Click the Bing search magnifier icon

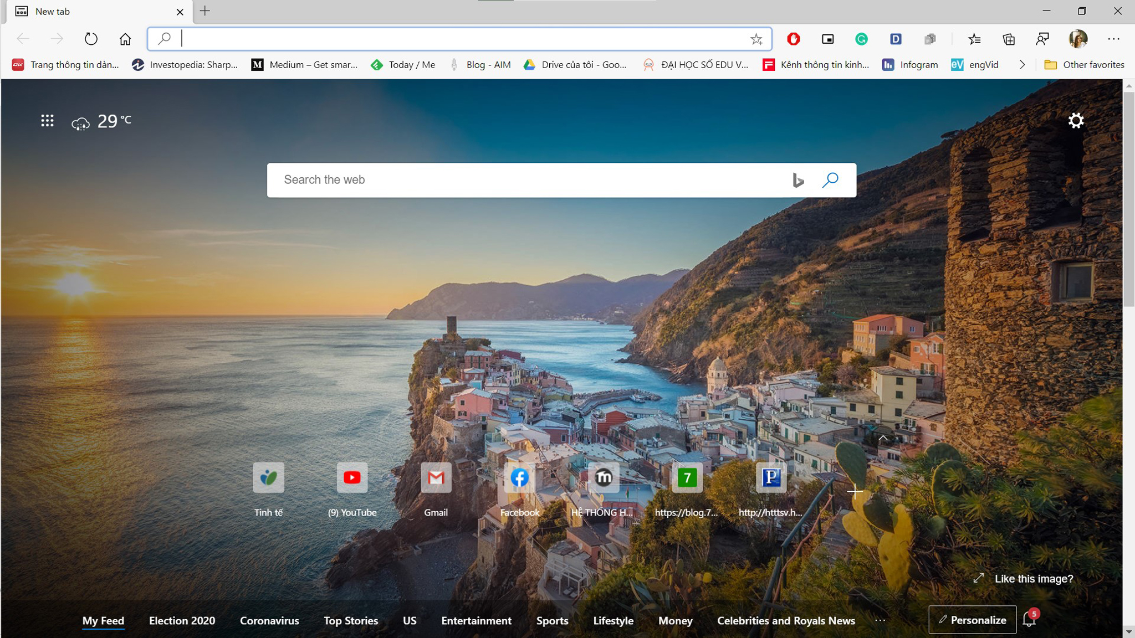pyautogui.click(x=830, y=179)
